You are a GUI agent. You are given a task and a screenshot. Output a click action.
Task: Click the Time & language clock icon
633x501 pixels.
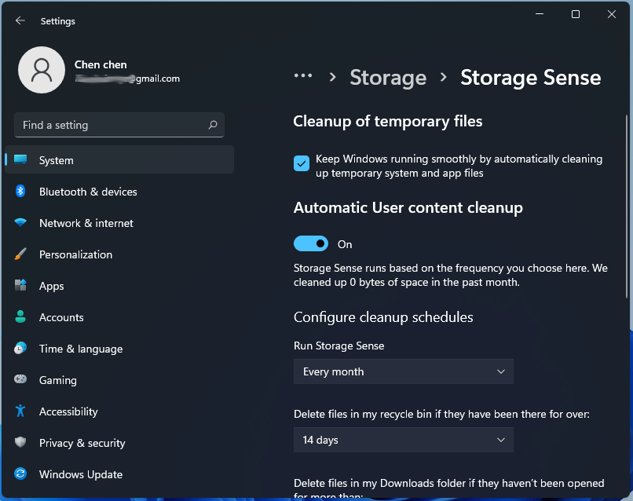20,349
